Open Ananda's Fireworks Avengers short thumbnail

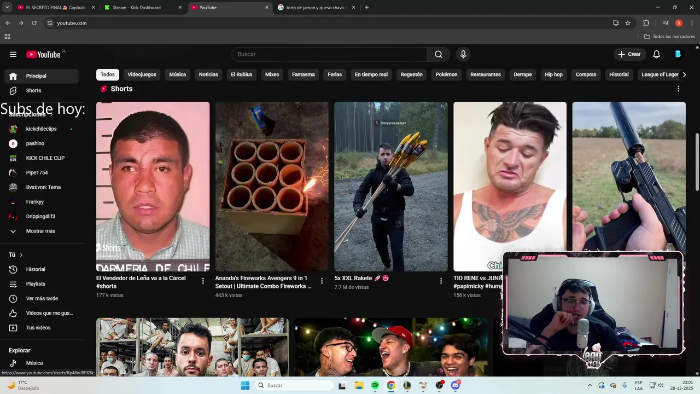click(x=272, y=187)
